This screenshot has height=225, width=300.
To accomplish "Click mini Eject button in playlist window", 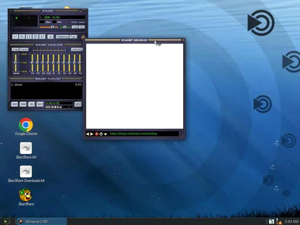I will 60,107.
